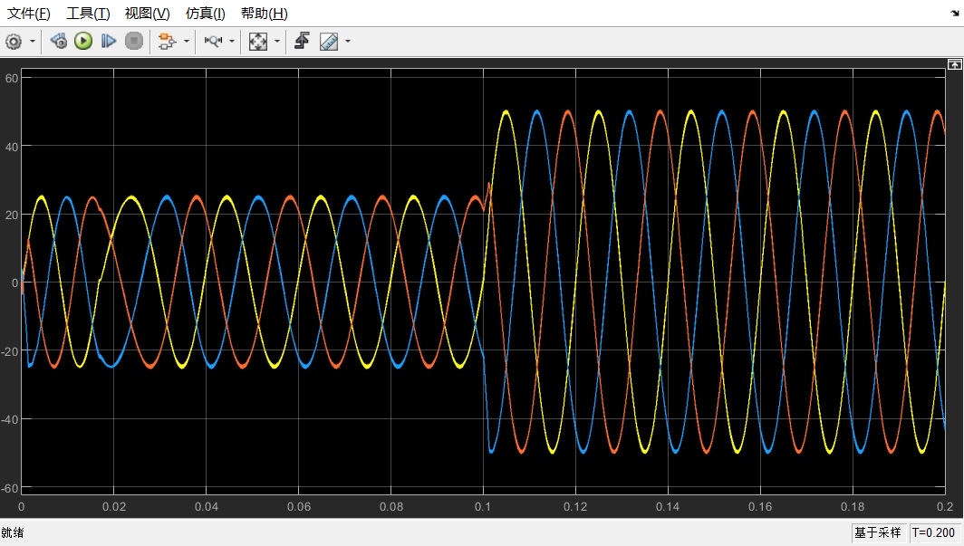This screenshot has width=964, height=546.
Task: Open the 工具(T) menu
Action: point(88,13)
